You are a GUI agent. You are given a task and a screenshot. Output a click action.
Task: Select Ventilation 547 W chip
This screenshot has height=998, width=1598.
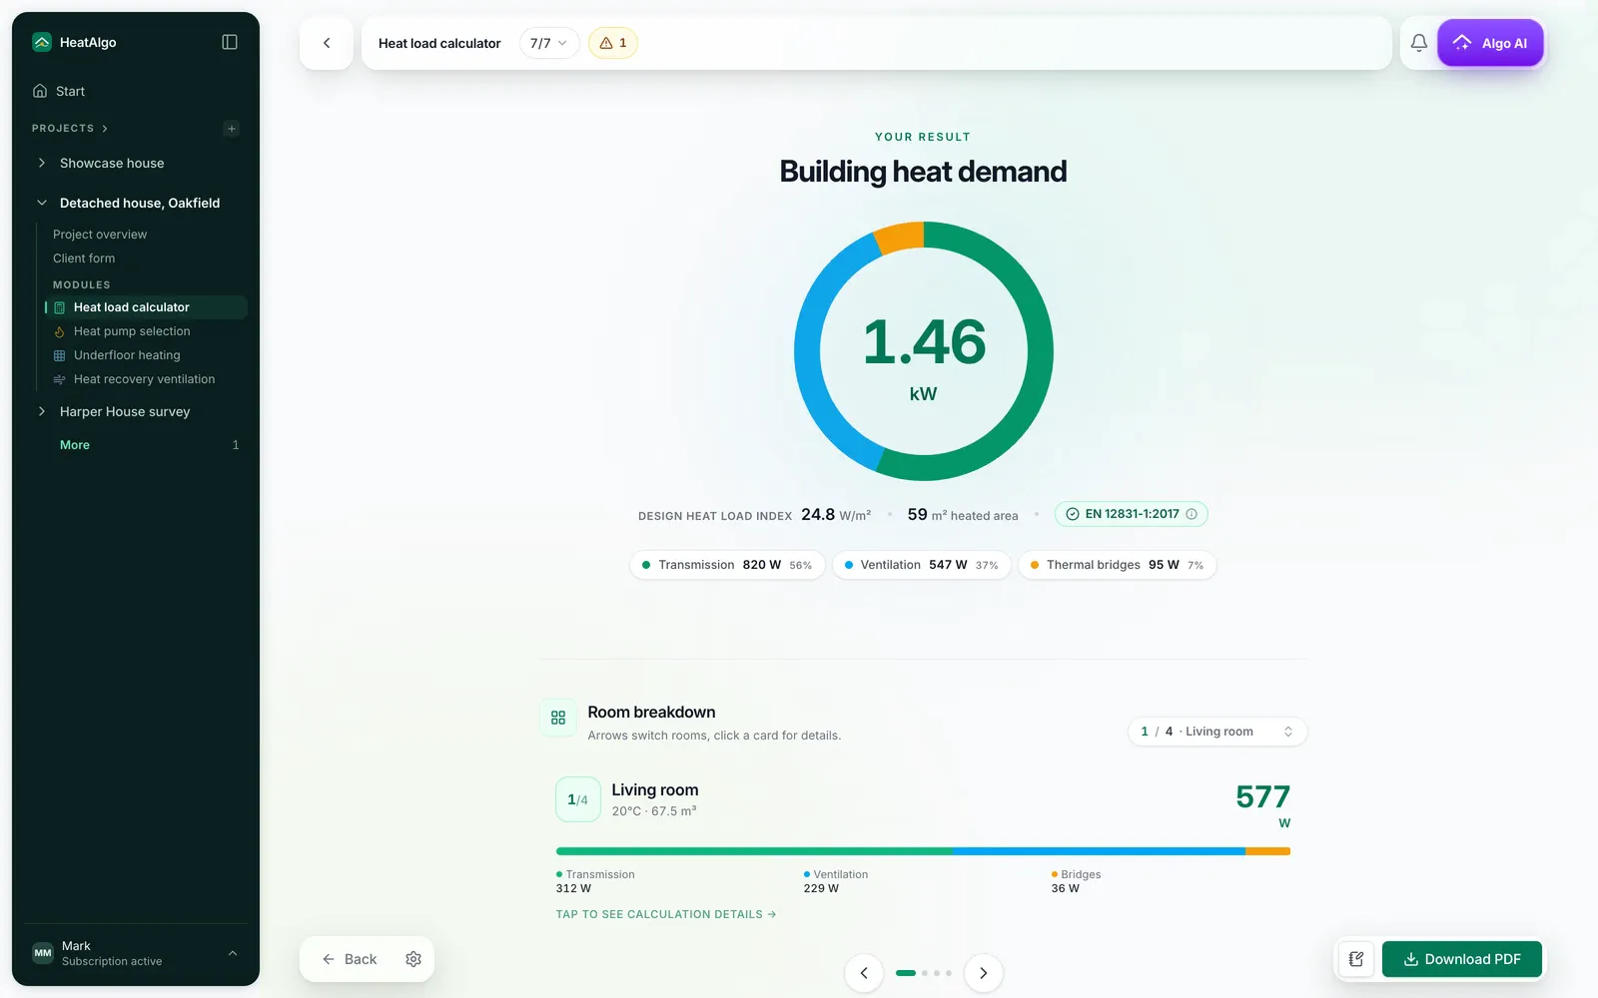click(x=922, y=565)
